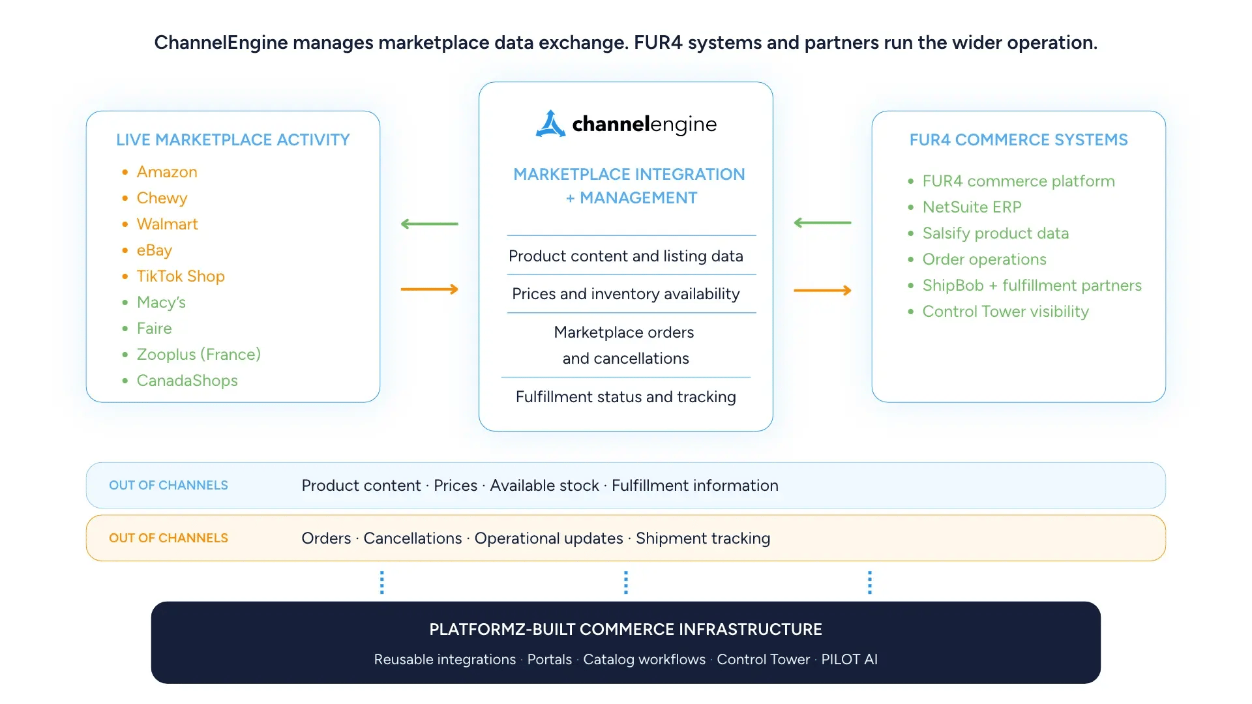Select the Chewy marketplace entry
Image resolution: width=1252 pixels, height=704 pixels.
click(162, 198)
